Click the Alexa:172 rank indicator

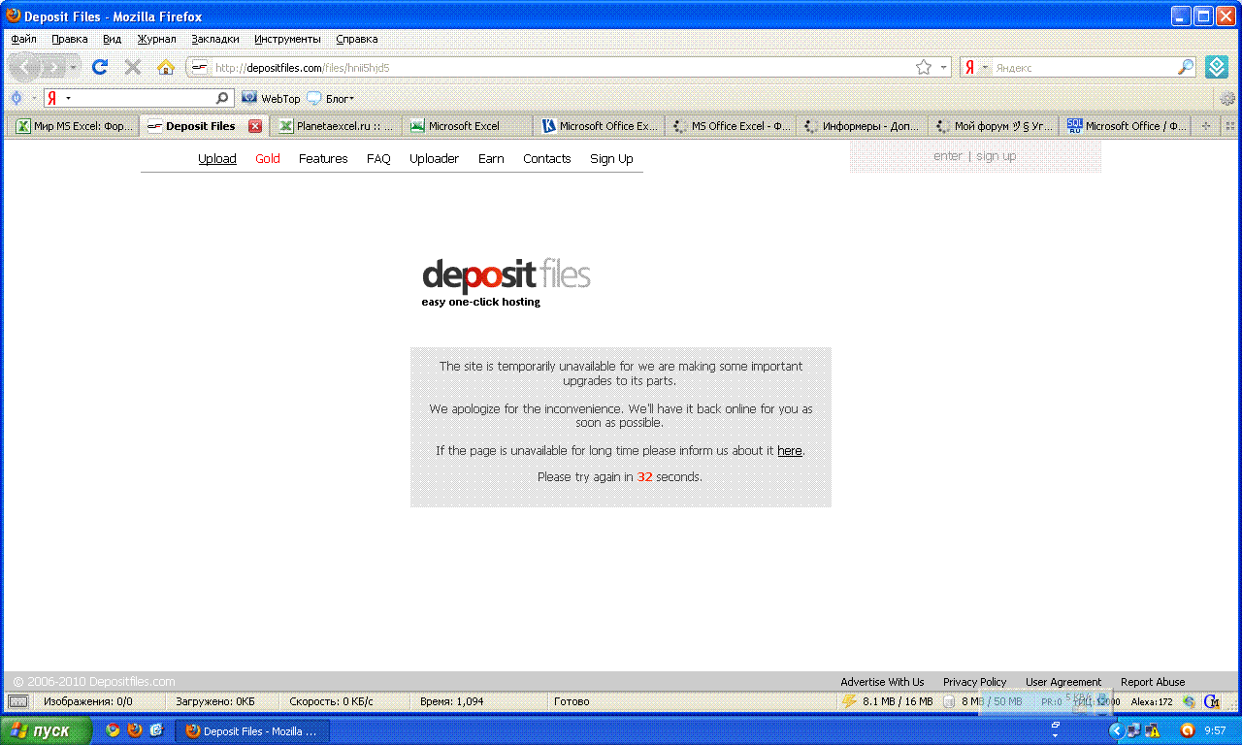click(x=1152, y=701)
